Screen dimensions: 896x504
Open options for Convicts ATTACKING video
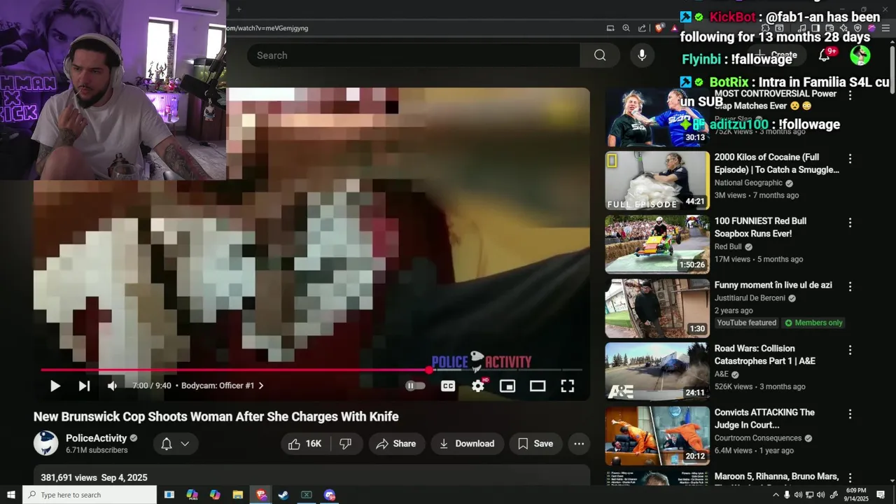click(x=850, y=414)
